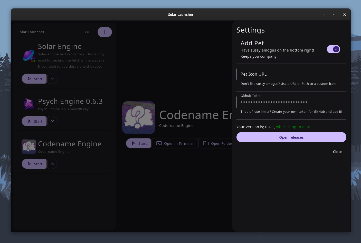Expand options for Solar Engine
This screenshot has height=243, width=361.
click(52, 79)
